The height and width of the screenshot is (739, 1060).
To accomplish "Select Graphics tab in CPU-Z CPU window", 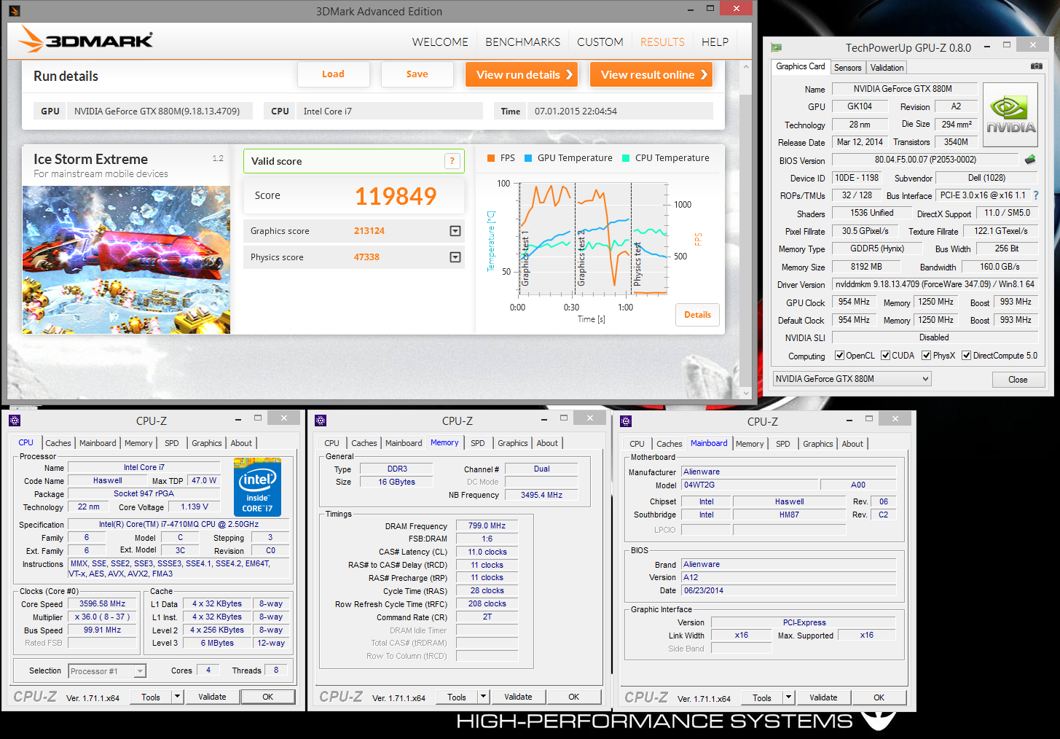I will 207,443.
